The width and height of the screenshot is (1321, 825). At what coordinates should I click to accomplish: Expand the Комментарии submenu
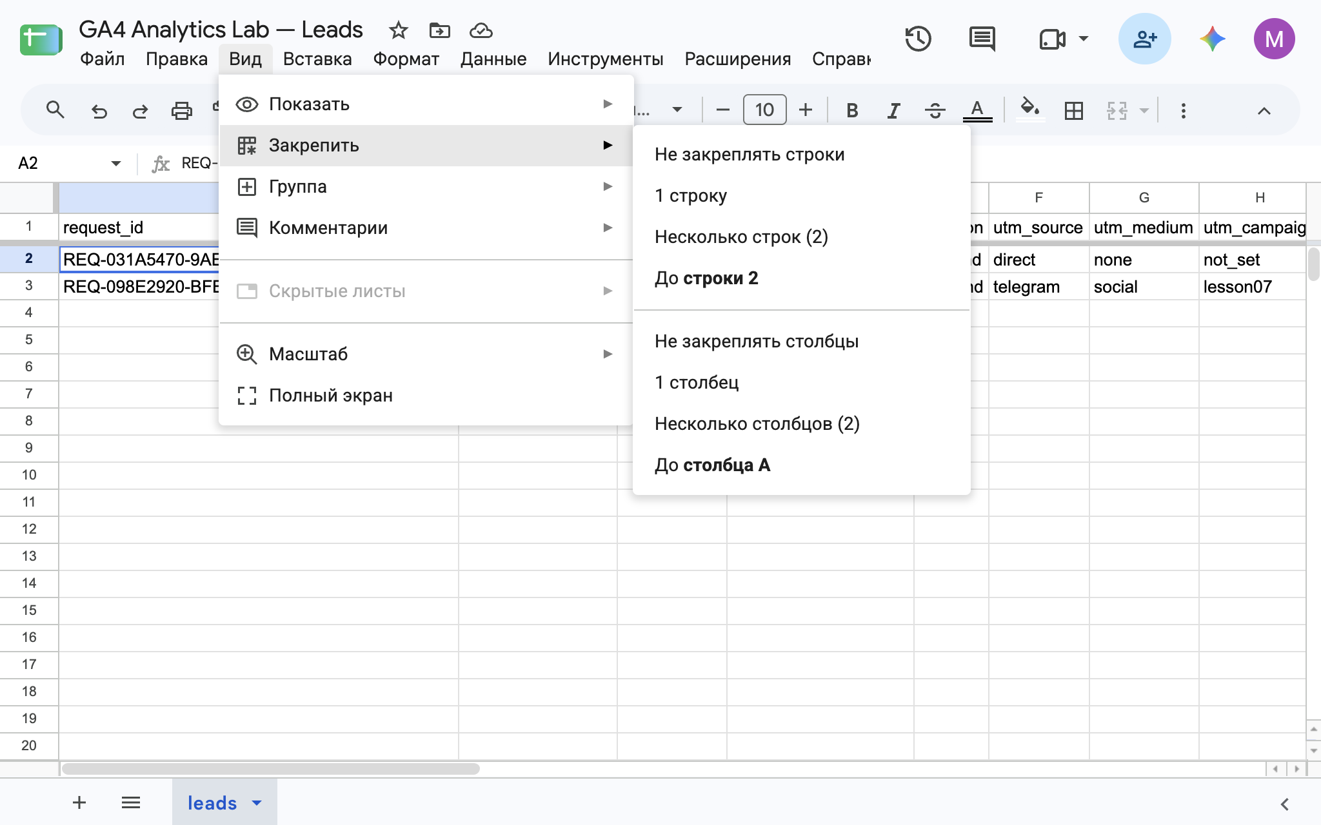click(x=426, y=228)
